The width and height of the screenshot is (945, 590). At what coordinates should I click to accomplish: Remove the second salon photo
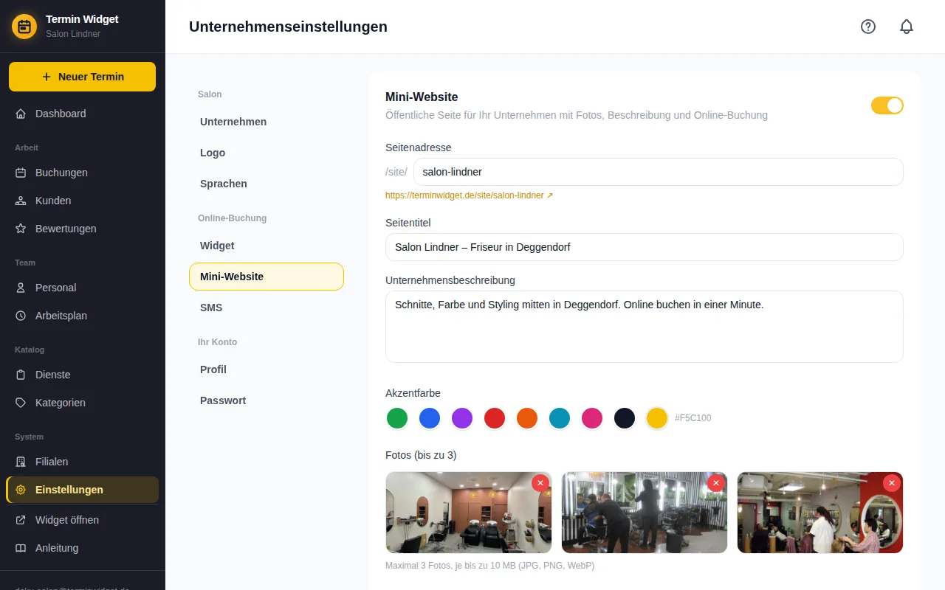716,483
